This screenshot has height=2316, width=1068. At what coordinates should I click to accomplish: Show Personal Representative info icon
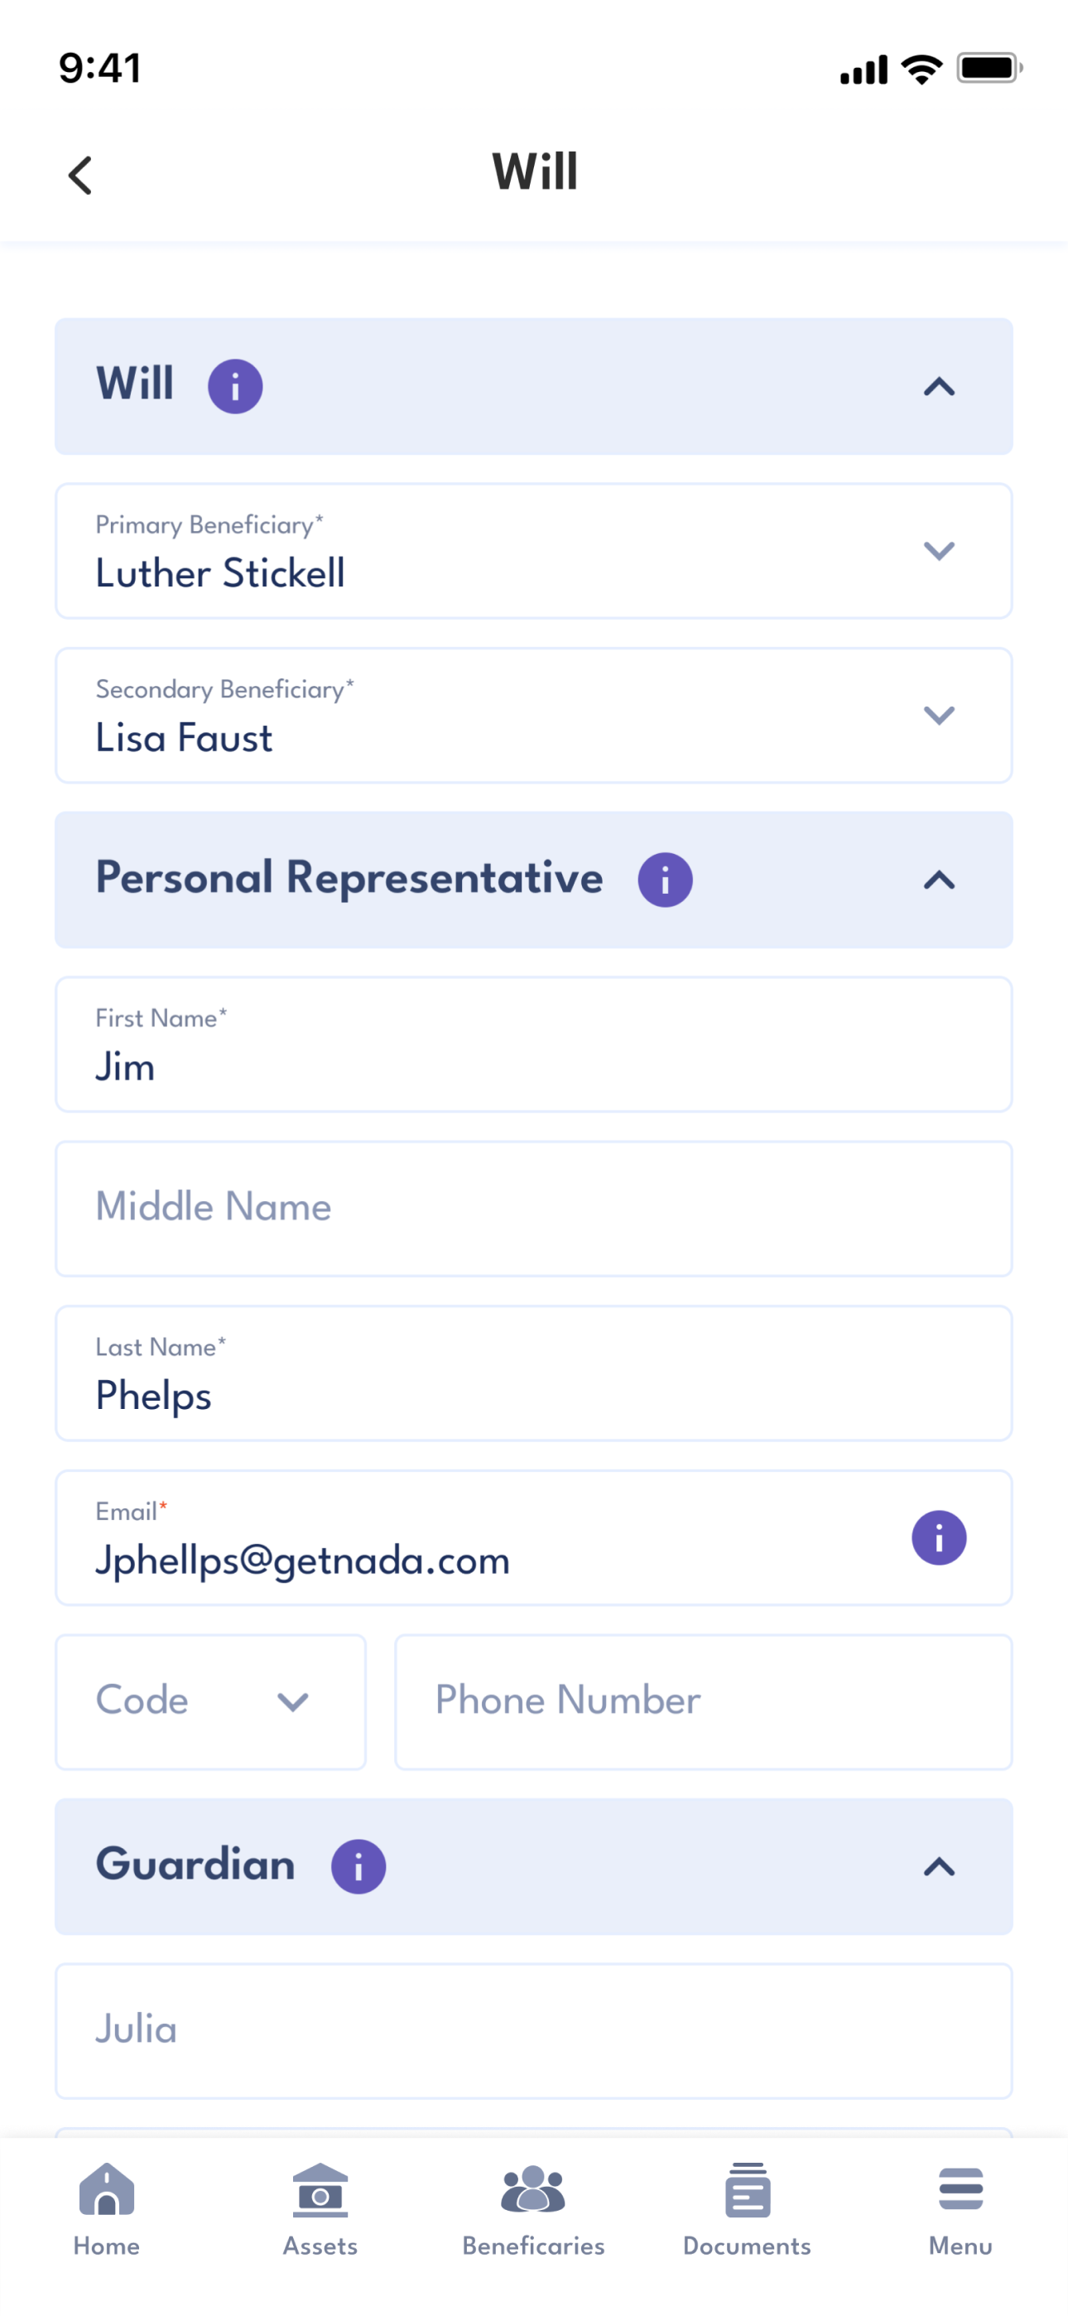(664, 880)
